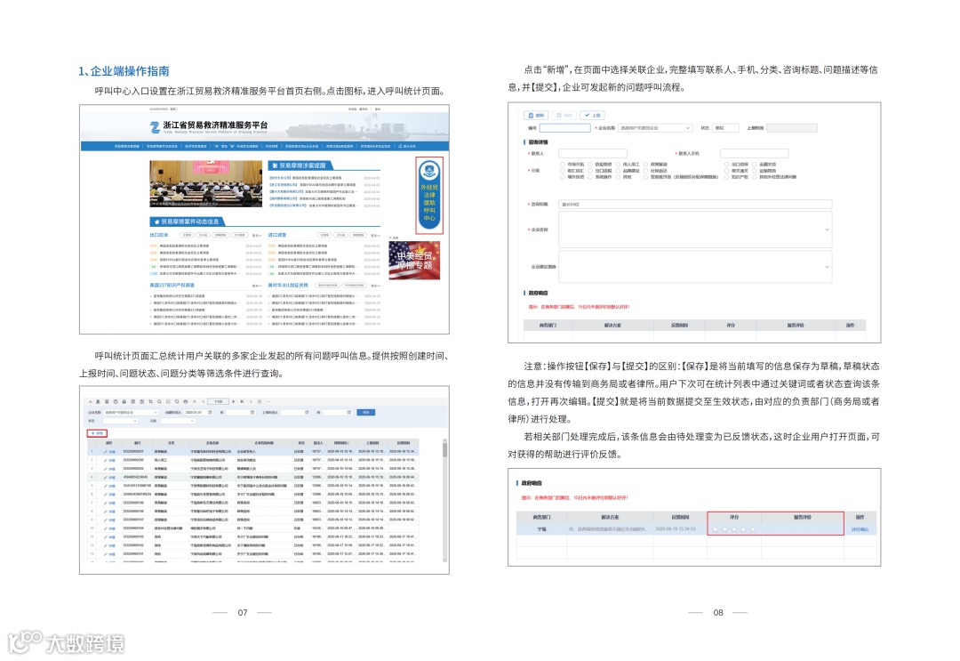Click the vertical scrollbar of the call list table
This screenshot has width=960, height=661.
point(445,499)
